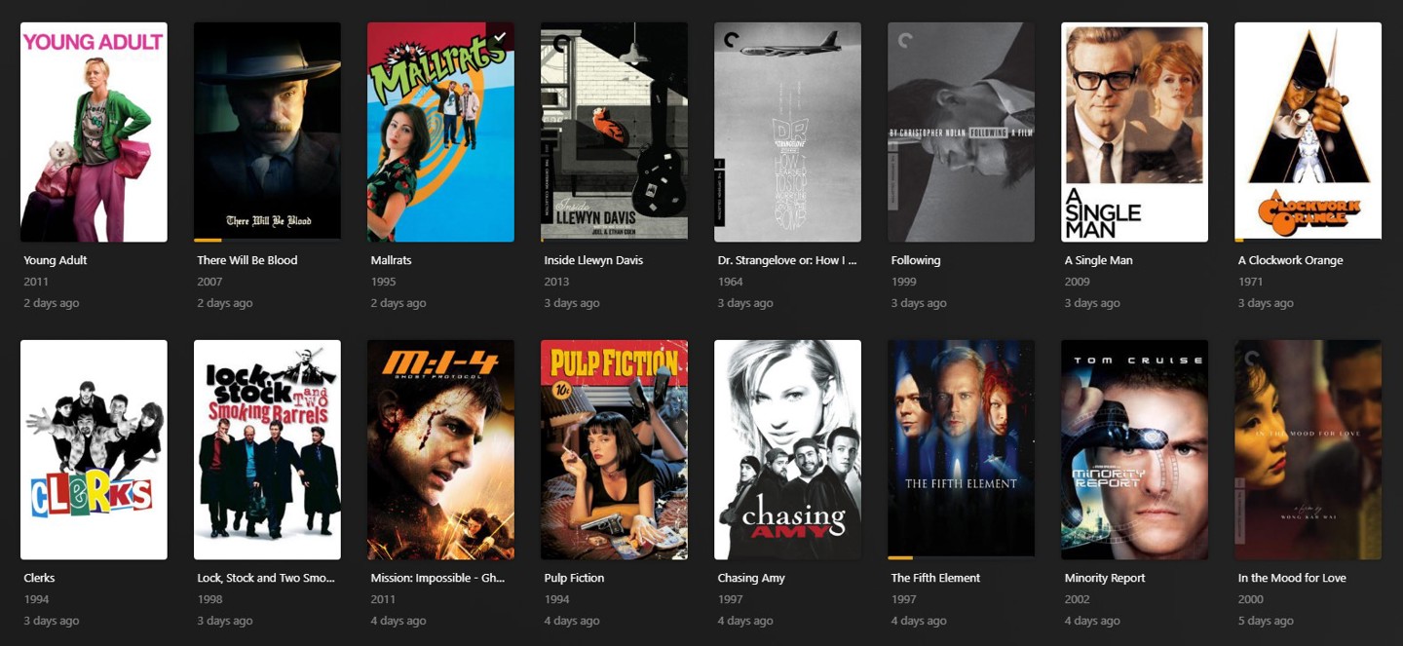Click progress bar under The Fifth Element poster
The image size is (1403, 646).
[961, 557]
